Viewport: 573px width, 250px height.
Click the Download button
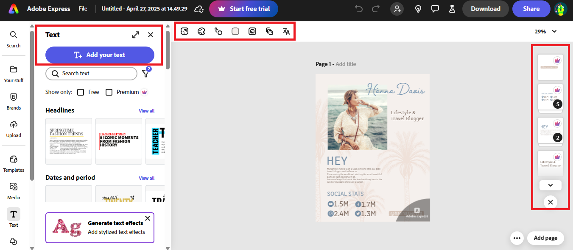[485, 8]
